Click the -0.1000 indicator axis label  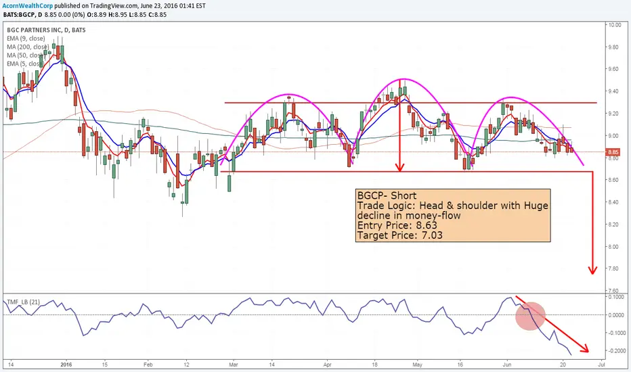[x=615, y=333]
